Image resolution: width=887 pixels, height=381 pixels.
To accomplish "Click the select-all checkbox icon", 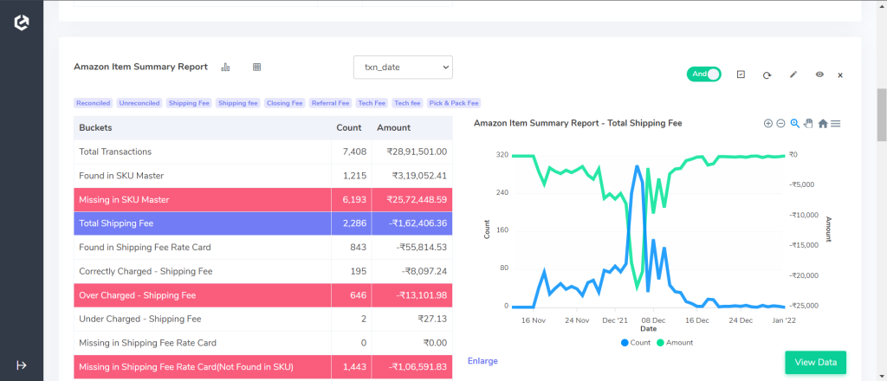I will pyautogui.click(x=741, y=74).
